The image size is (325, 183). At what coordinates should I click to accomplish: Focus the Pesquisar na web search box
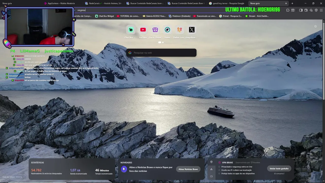161,53
